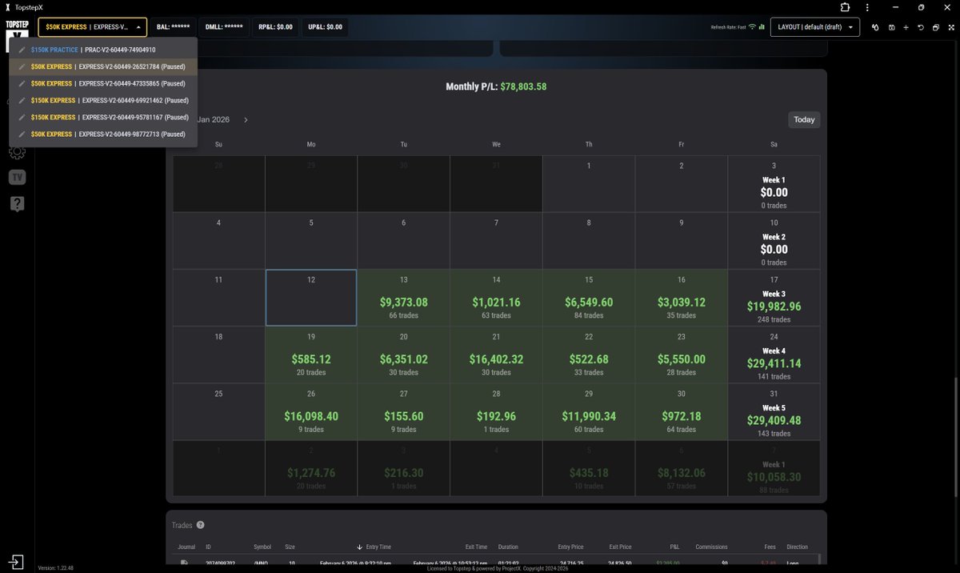Click the green Wi-Fi connection status icon
Image resolution: width=960 pixels, height=573 pixels.
pyautogui.click(x=752, y=27)
